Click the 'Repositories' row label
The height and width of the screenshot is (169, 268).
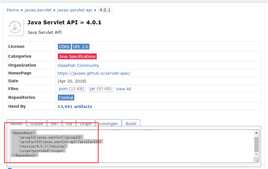click(x=22, y=97)
